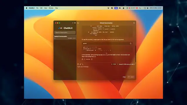Click the document icon above message field

[78, 64]
